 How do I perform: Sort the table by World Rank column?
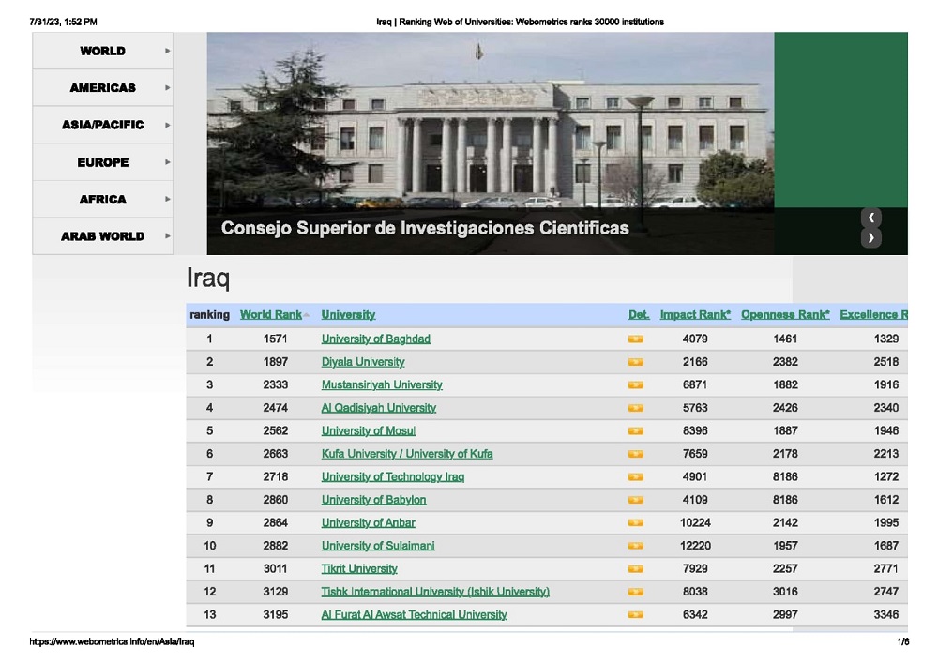[x=270, y=315]
